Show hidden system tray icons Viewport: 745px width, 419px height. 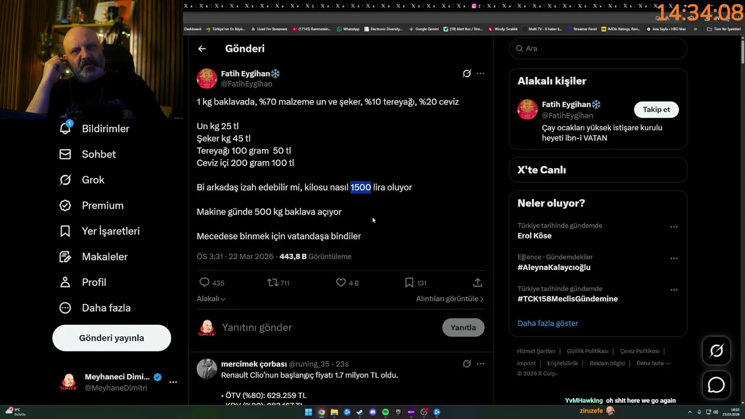pyautogui.click(x=690, y=412)
